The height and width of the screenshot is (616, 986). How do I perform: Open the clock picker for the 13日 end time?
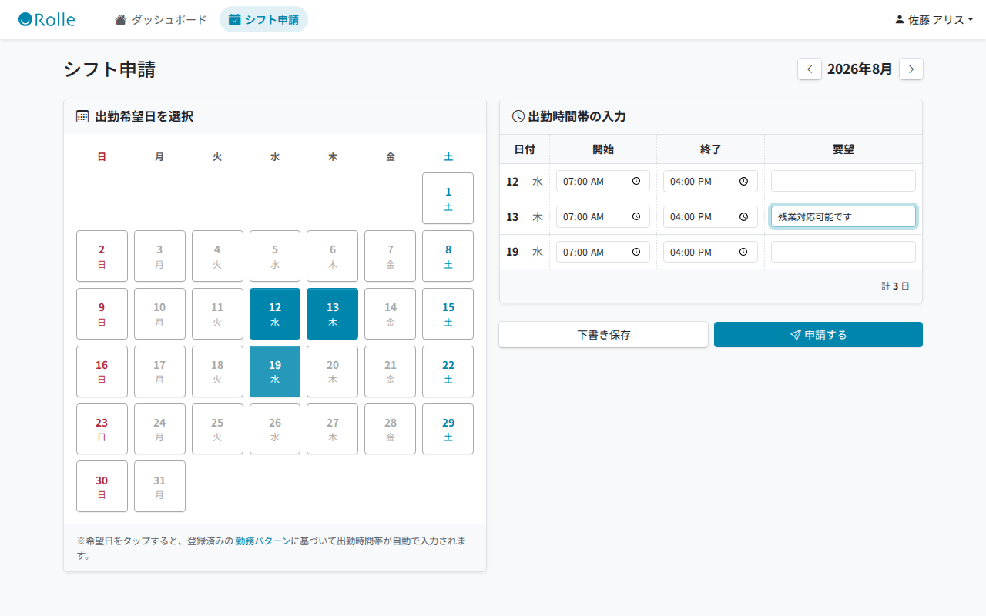[x=743, y=217]
